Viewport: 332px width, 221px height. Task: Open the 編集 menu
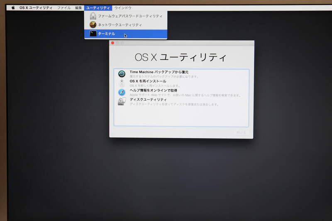(x=78, y=8)
